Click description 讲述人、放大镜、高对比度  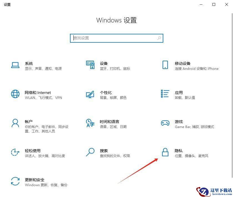click(45, 156)
